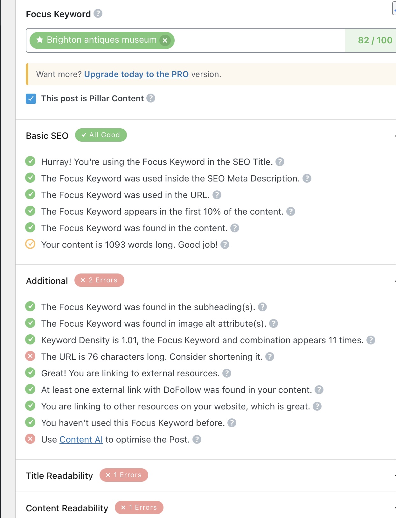Expand the Title Readability section
This screenshot has height=518, width=396.
(205, 476)
